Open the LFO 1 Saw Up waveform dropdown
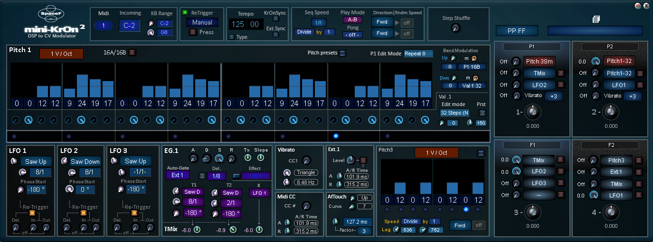Screen dimensions: 653x242 [x=35, y=161]
